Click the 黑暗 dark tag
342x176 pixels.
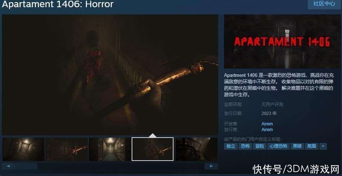[x=297, y=146]
